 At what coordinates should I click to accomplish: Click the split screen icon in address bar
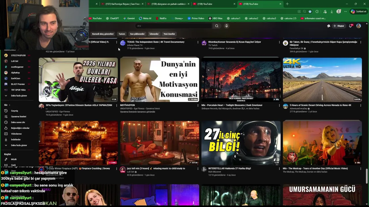coord(299,11)
